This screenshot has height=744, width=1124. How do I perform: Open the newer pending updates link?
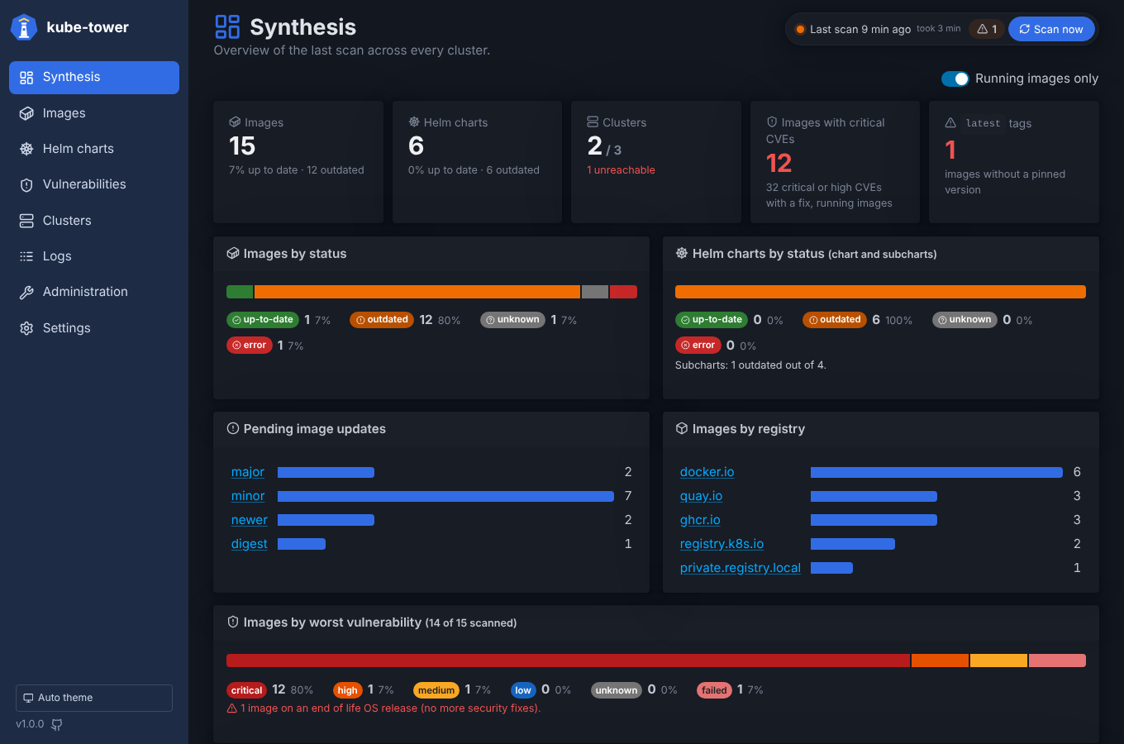(250, 520)
